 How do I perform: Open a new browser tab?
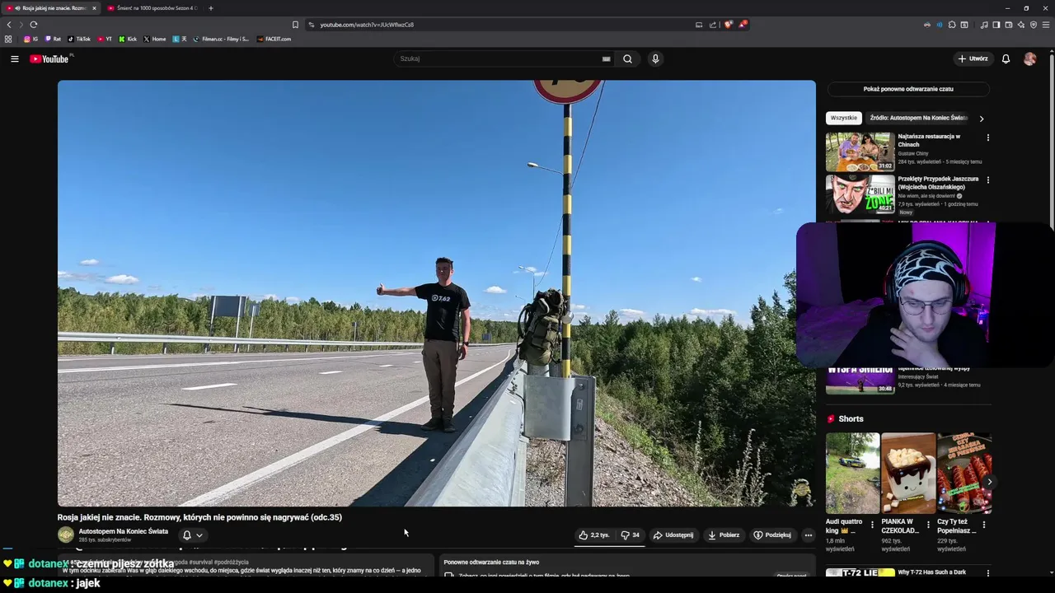click(x=210, y=8)
